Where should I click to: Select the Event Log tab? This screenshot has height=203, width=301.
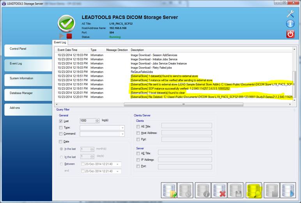pos(60,42)
